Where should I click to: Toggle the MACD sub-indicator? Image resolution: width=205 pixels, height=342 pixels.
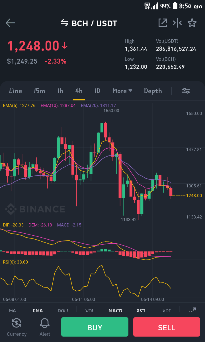pyautogui.click(x=115, y=311)
